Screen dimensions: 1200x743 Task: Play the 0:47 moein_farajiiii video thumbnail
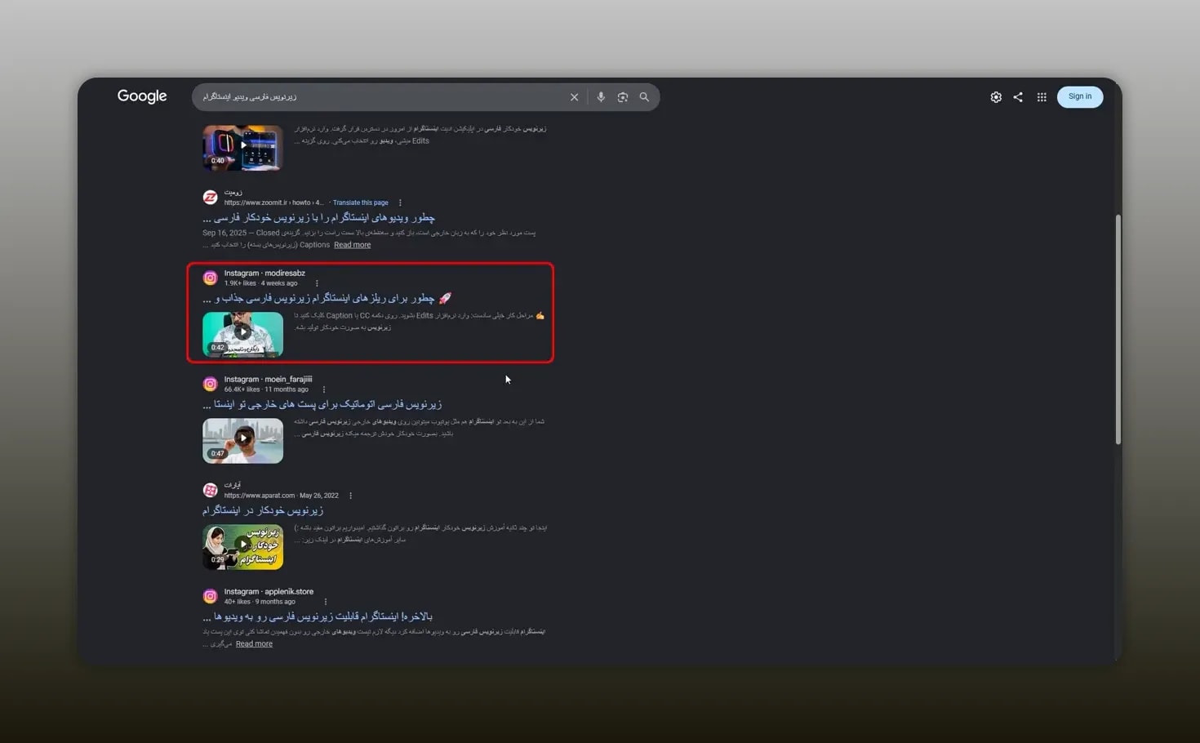pyautogui.click(x=242, y=441)
